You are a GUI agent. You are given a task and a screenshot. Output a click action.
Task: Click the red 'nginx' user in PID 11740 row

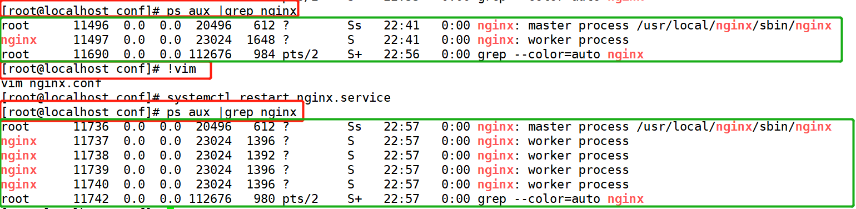[19, 185]
